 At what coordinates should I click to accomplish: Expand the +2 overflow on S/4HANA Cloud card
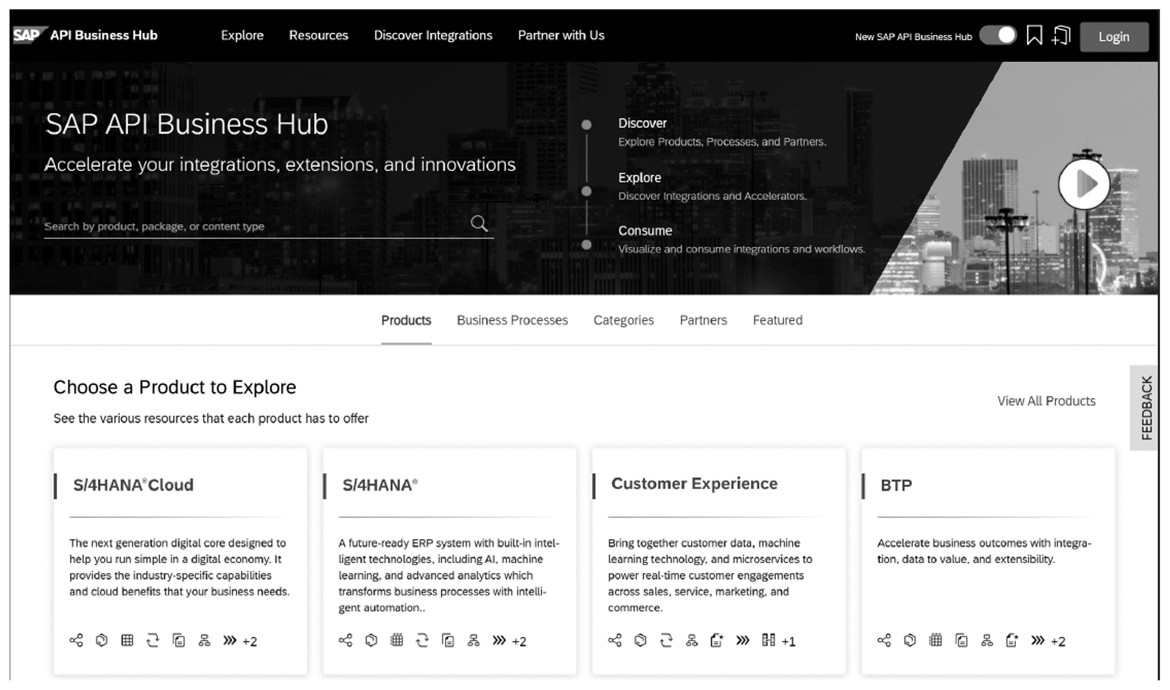click(x=250, y=641)
